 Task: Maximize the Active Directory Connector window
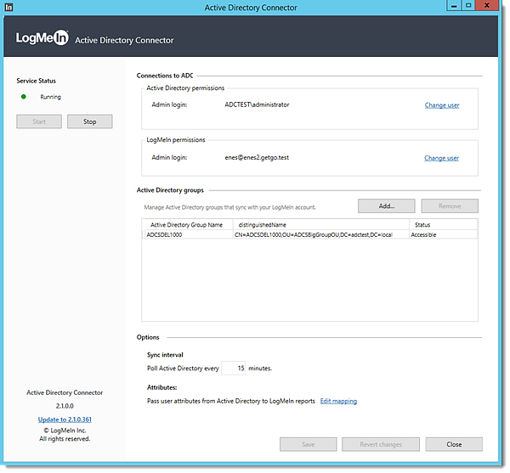pos(468,6)
